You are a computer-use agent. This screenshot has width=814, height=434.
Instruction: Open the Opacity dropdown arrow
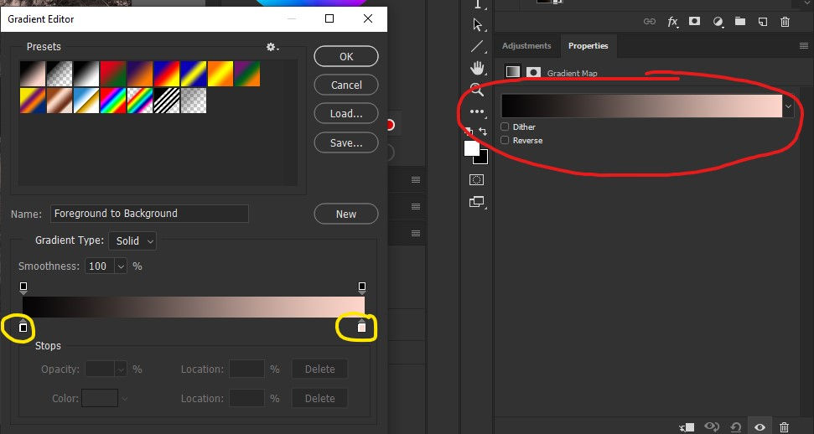tap(121, 369)
